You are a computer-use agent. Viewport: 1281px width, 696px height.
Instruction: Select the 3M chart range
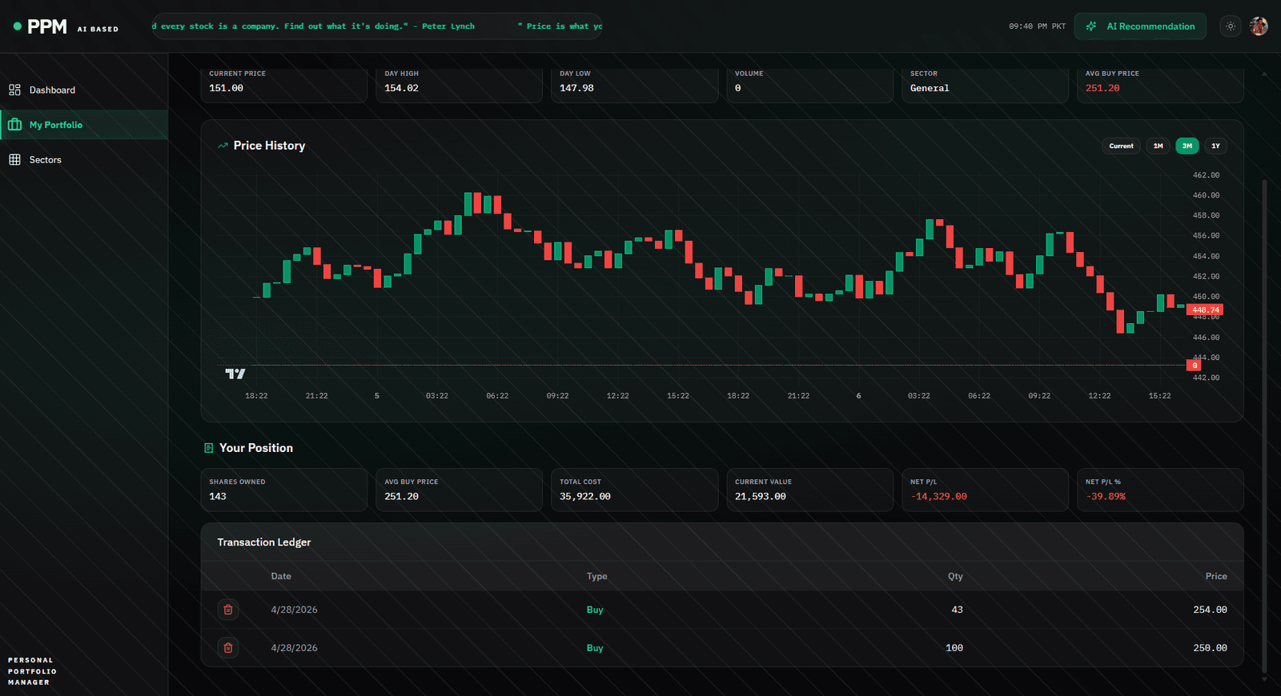pos(1187,146)
